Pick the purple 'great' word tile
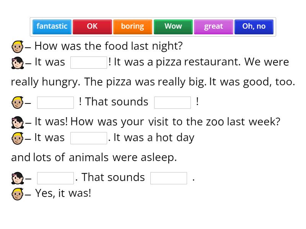This screenshot has width=306, height=229. (x=213, y=27)
